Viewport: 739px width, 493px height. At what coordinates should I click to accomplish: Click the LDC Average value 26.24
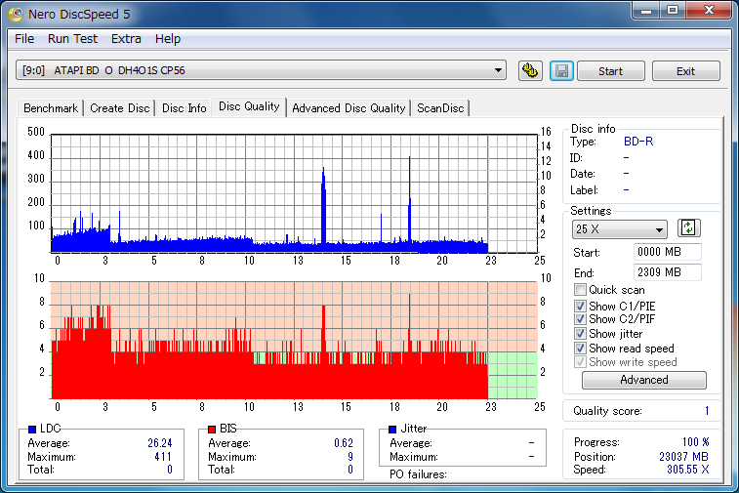pyautogui.click(x=160, y=443)
